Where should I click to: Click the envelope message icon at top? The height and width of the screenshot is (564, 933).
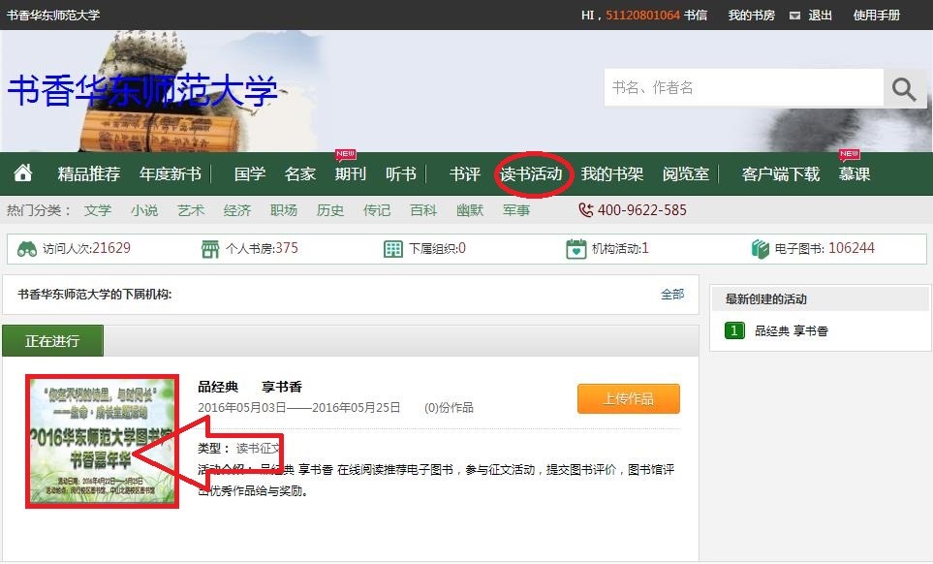click(x=794, y=16)
